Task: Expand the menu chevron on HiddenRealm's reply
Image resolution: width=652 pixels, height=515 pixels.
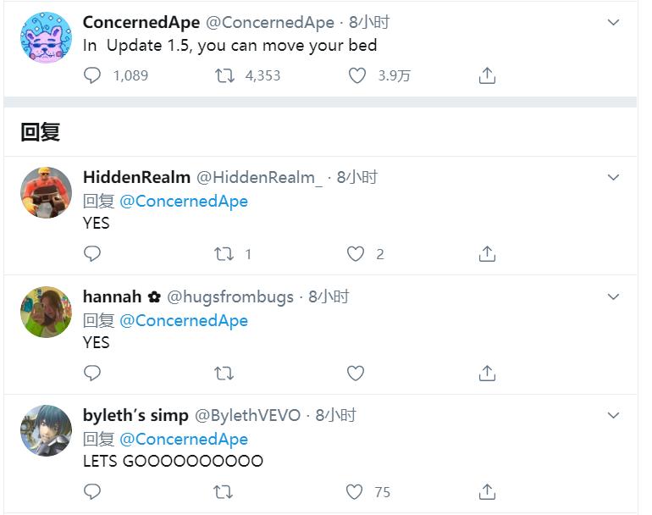Action: click(615, 178)
